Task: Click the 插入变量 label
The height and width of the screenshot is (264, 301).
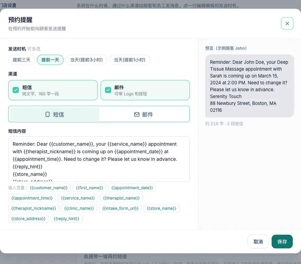Action: pyautogui.click(x=16, y=188)
